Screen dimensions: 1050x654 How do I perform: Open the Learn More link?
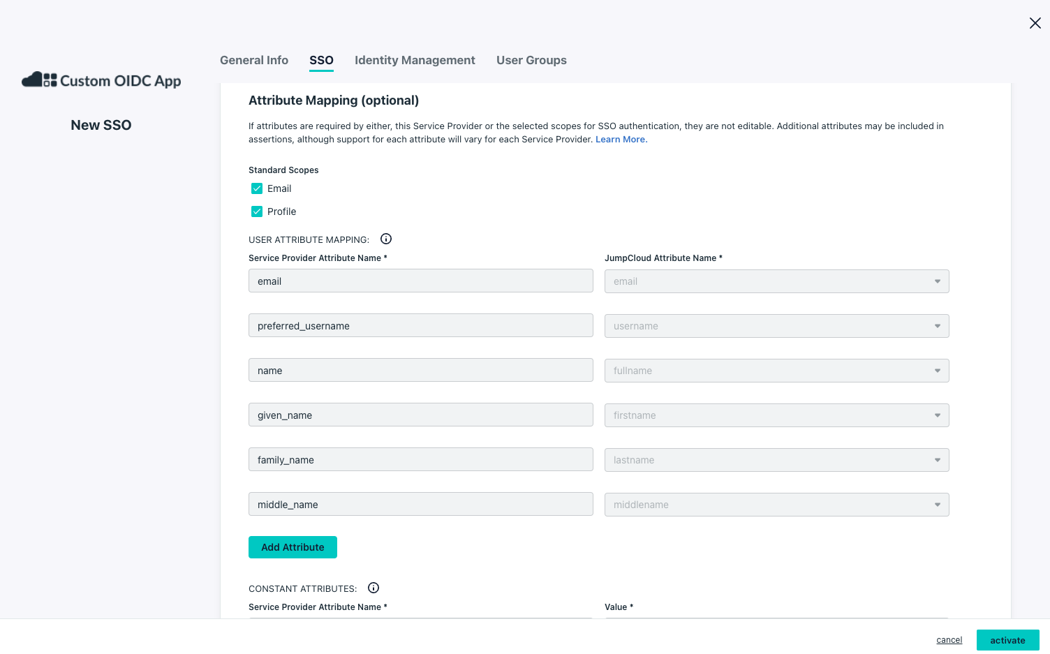tap(621, 140)
